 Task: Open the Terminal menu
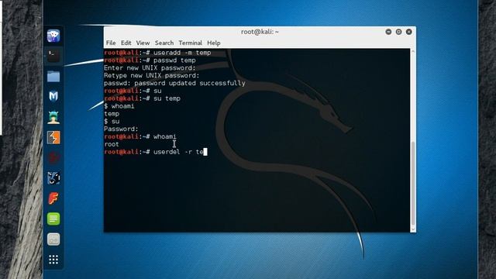click(190, 43)
